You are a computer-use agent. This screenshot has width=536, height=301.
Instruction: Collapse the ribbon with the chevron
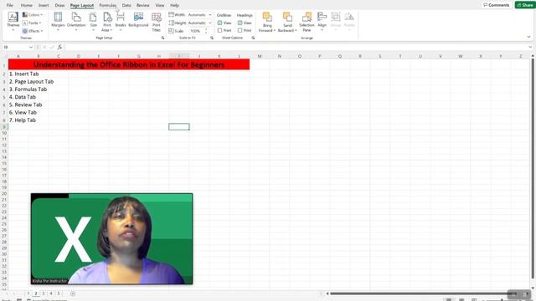(528, 37)
